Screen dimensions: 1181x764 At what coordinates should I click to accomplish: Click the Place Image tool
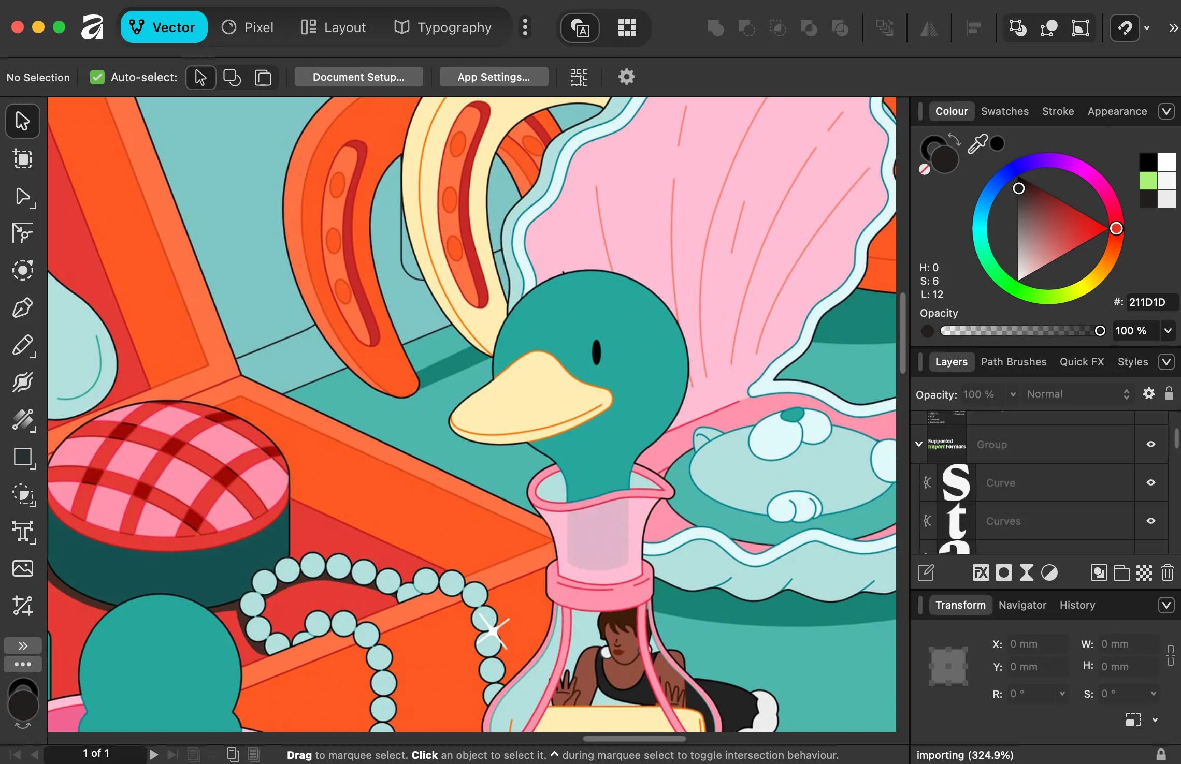[x=23, y=568]
